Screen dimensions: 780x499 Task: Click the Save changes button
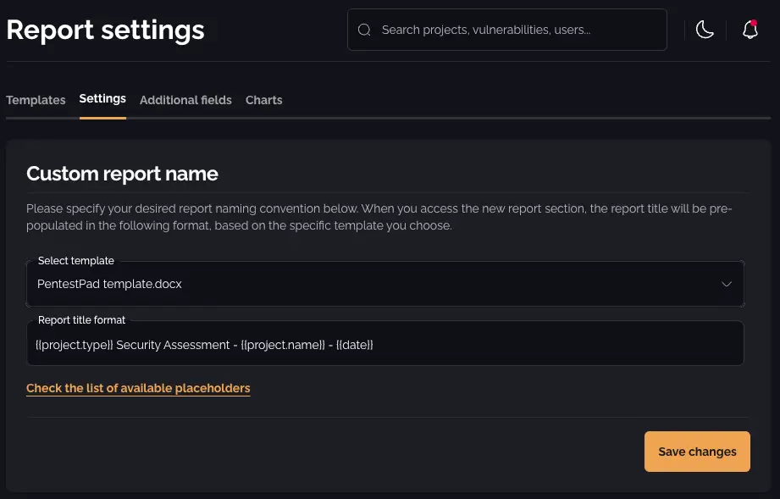[697, 451]
